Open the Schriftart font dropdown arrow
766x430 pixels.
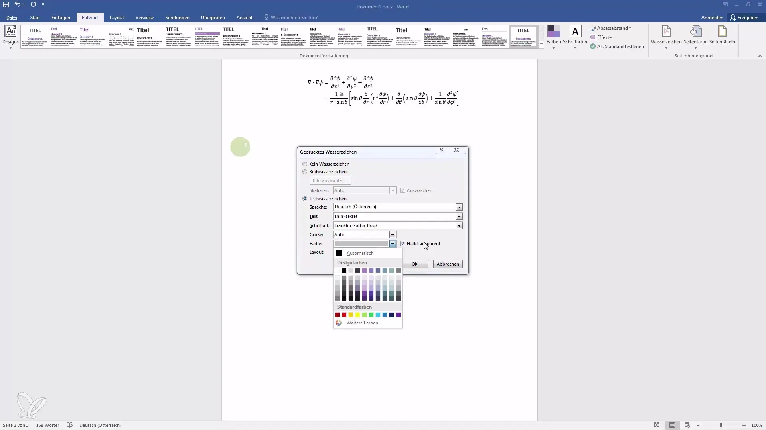click(x=459, y=225)
